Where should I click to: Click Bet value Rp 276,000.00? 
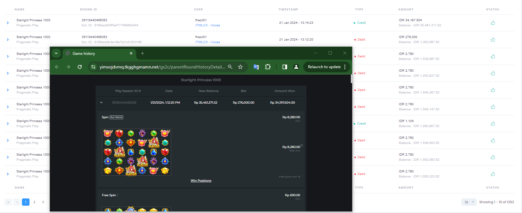[x=244, y=103]
